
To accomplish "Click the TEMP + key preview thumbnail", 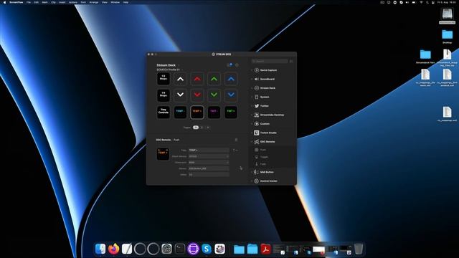I will click(x=163, y=154).
